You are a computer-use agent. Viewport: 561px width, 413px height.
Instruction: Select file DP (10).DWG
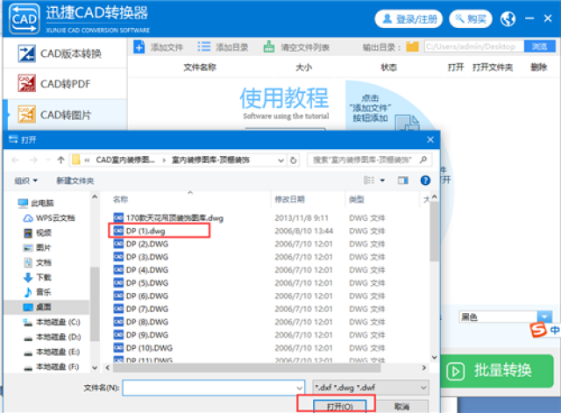[x=143, y=348]
